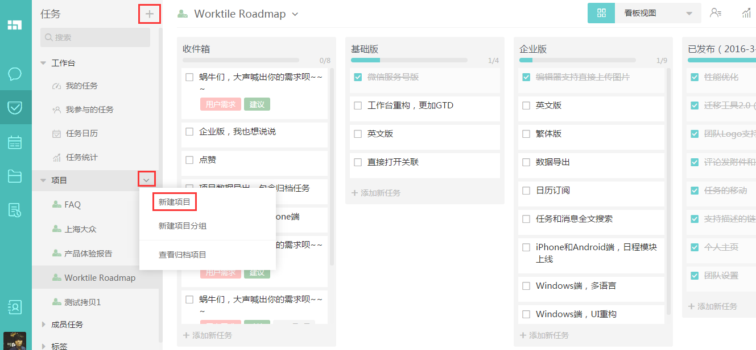Image resolution: width=756 pixels, height=350 pixels.
Task: Open the Worktile Roadmap project switcher dropdown
Action: (x=295, y=14)
